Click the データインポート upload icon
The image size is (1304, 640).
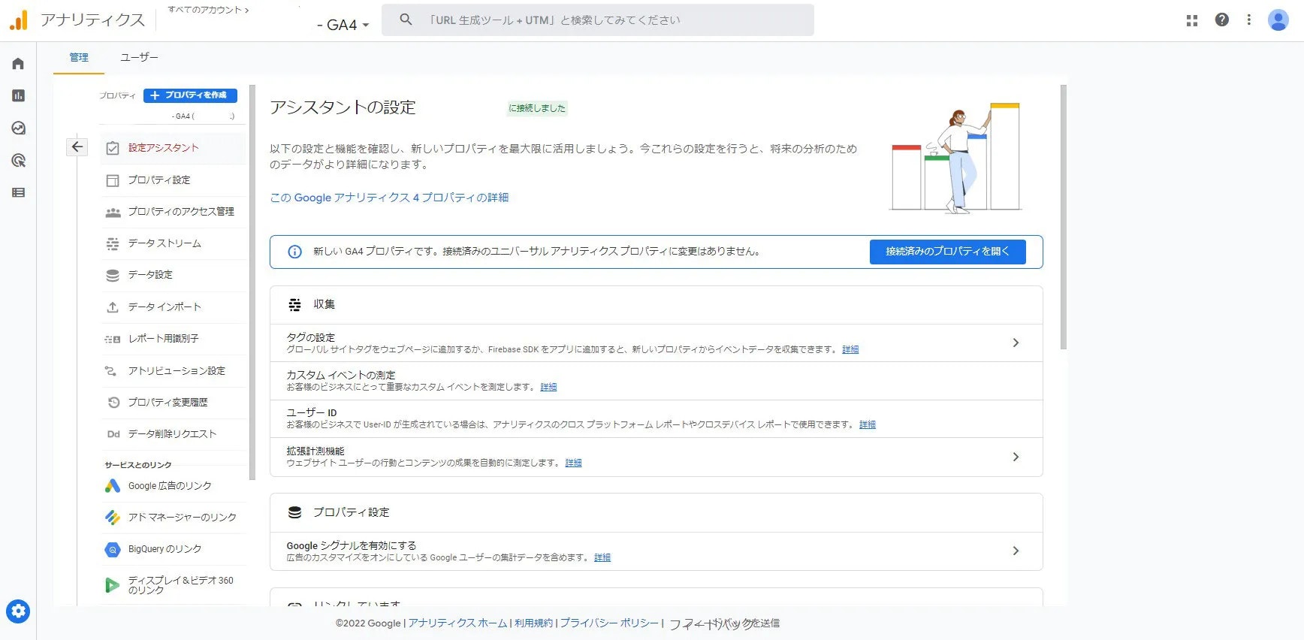click(113, 307)
